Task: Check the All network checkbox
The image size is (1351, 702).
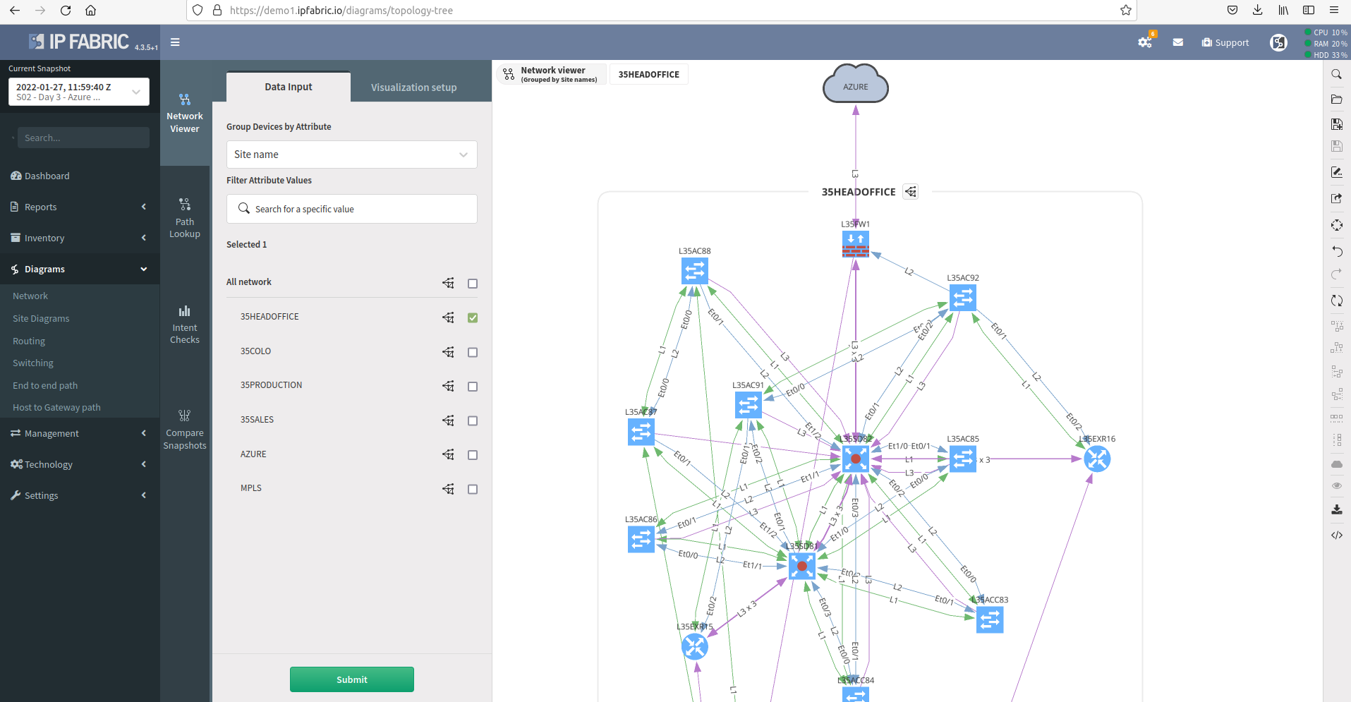Action: (x=473, y=284)
